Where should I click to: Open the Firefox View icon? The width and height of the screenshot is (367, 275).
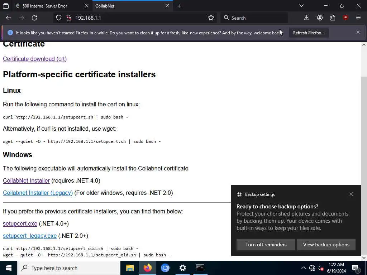tap(6, 6)
